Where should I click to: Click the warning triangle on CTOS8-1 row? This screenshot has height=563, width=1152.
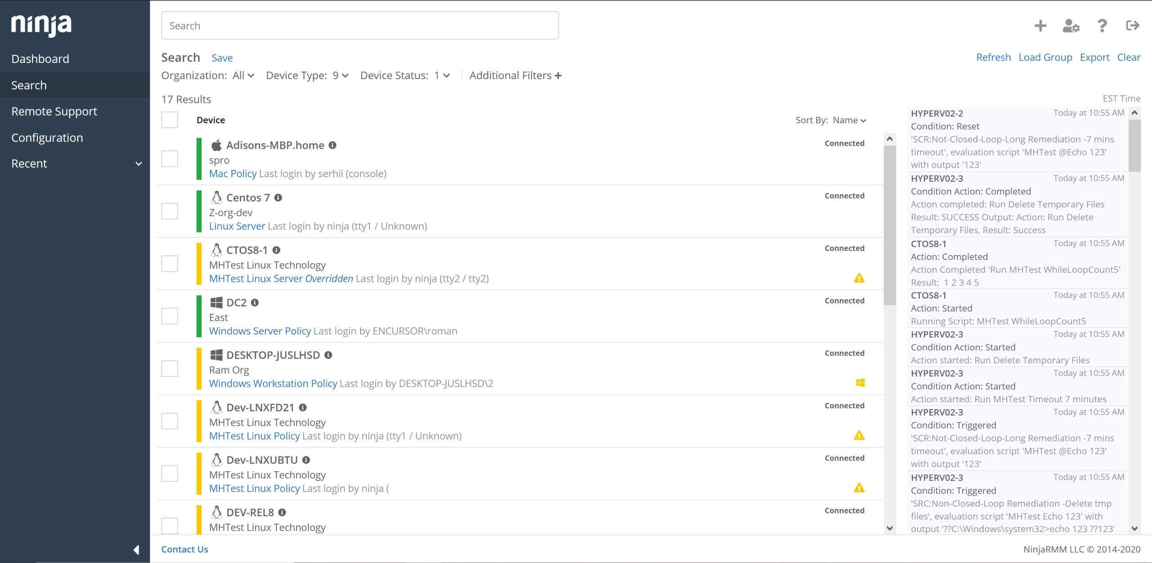[x=859, y=279]
